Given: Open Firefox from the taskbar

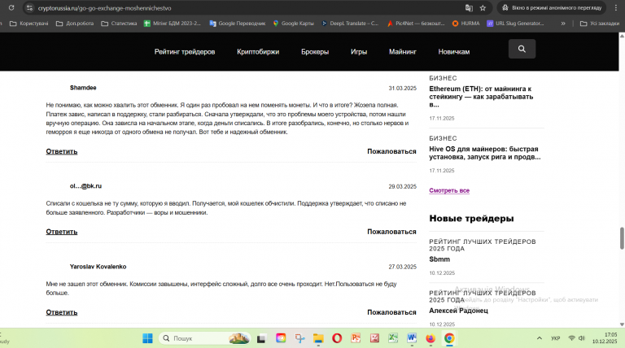Looking at the screenshot, I should click(x=431, y=338).
